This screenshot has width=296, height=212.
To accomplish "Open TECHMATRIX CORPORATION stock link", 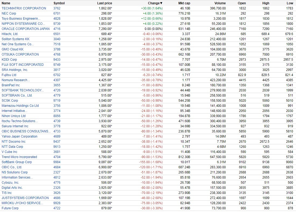I will pyautogui.click(x=24, y=8).
